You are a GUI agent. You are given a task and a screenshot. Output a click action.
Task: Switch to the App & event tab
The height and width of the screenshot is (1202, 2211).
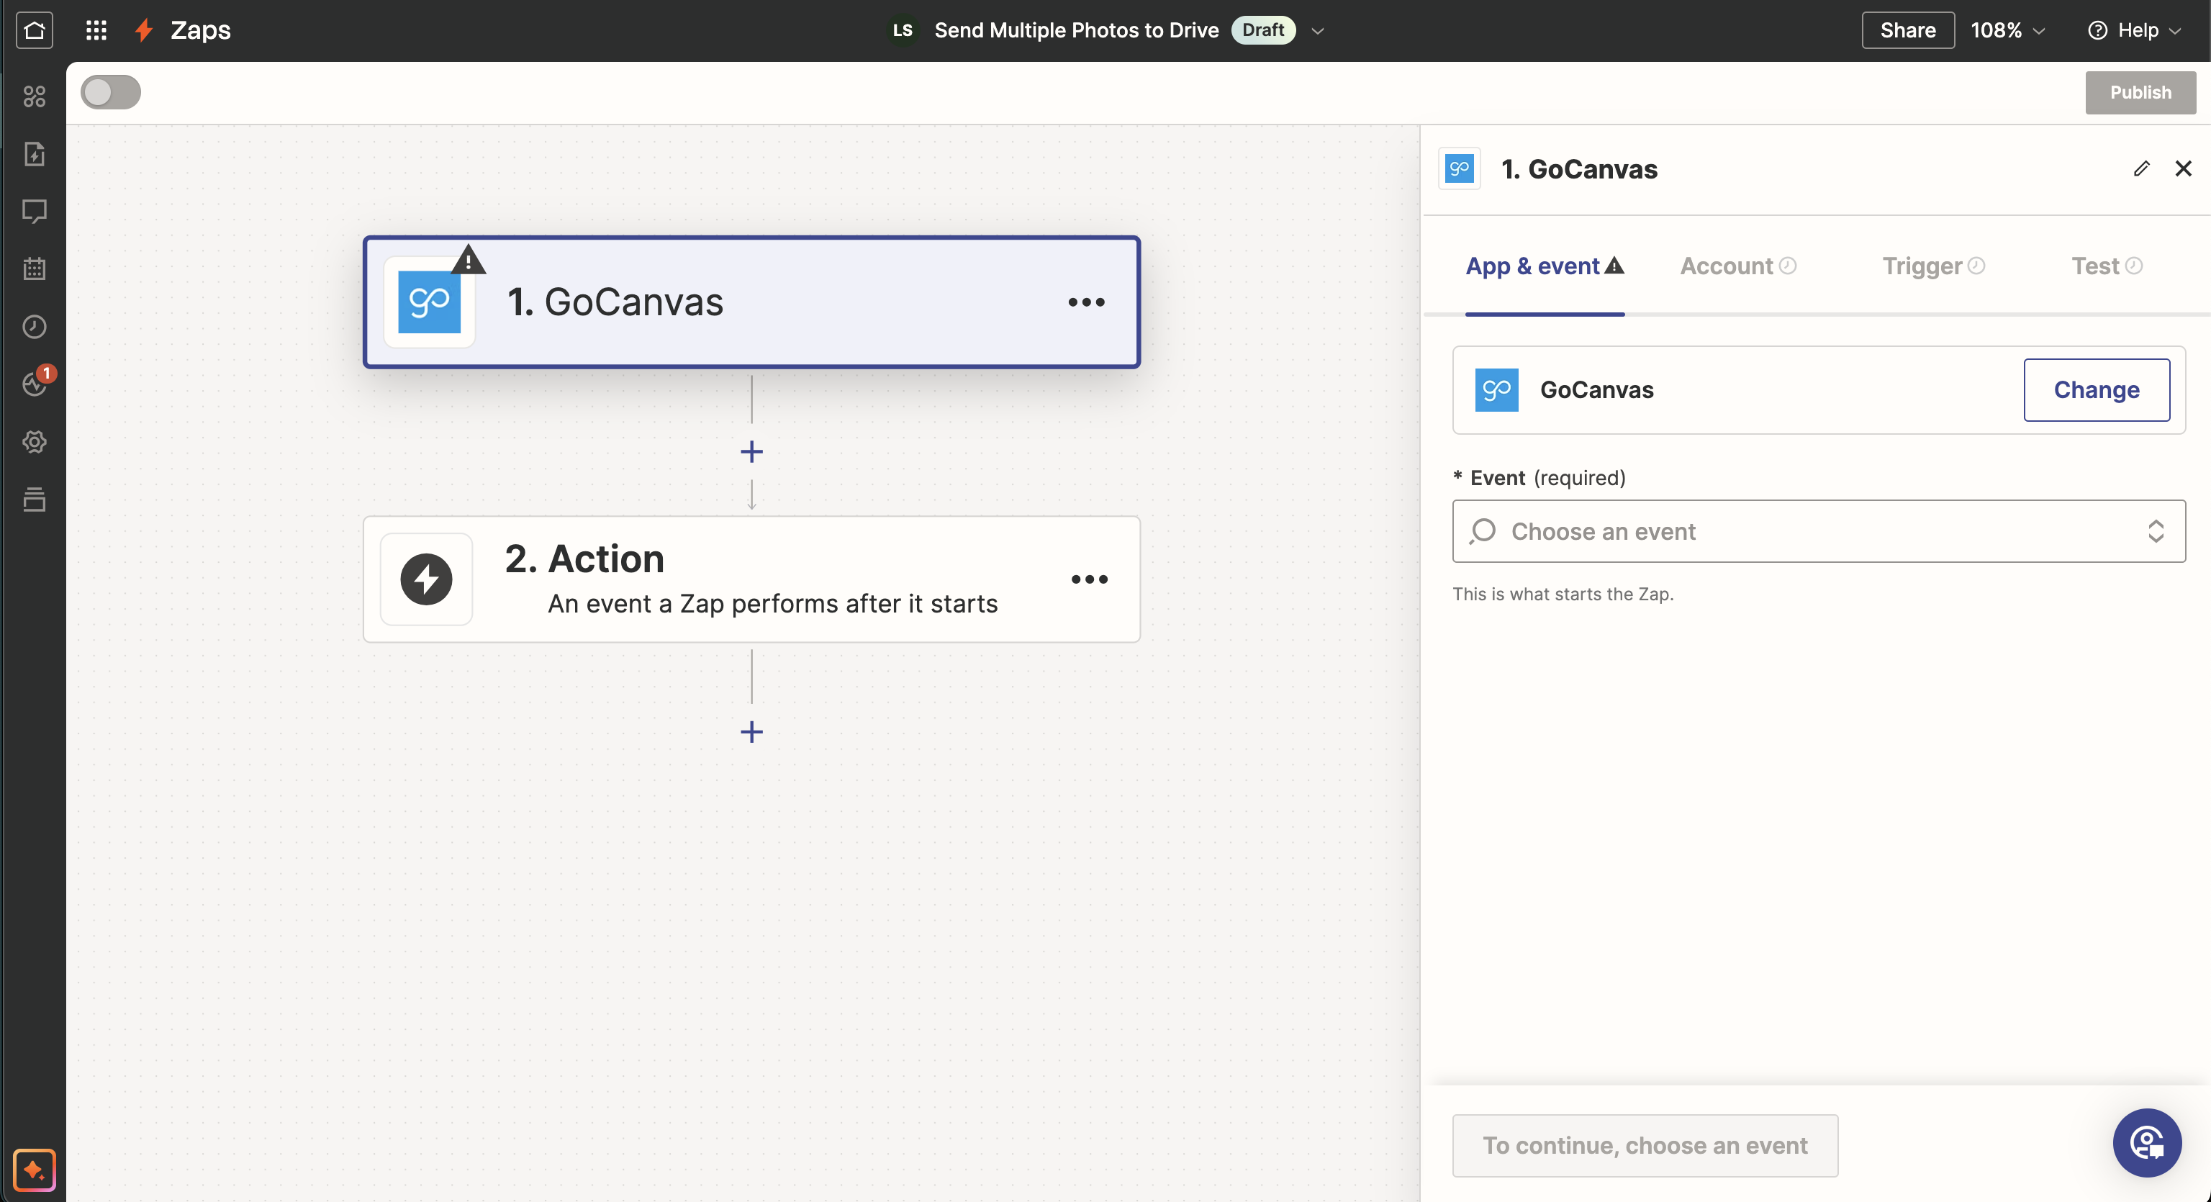(1544, 266)
